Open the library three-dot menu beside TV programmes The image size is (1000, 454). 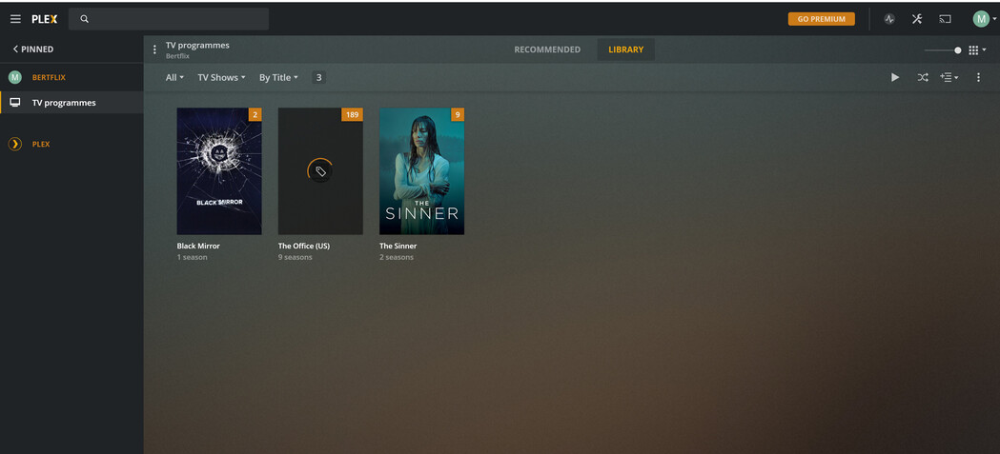[154, 49]
